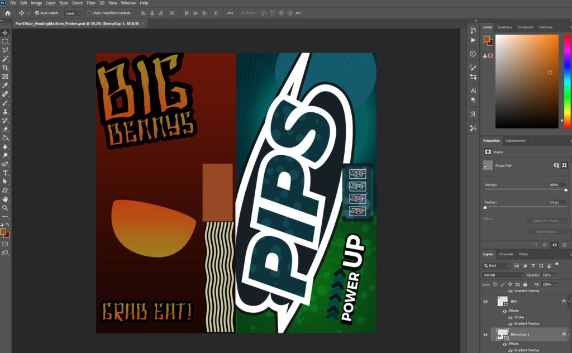Viewport: 572px width, 353px height.
Task: Toggle the Auto-Select checkbox
Action: tap(37, 13)
